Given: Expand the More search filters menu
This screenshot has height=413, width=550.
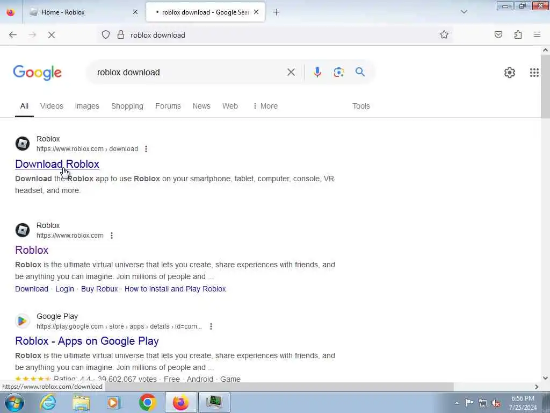Looking at the screenshot, I should coord(265,106).
